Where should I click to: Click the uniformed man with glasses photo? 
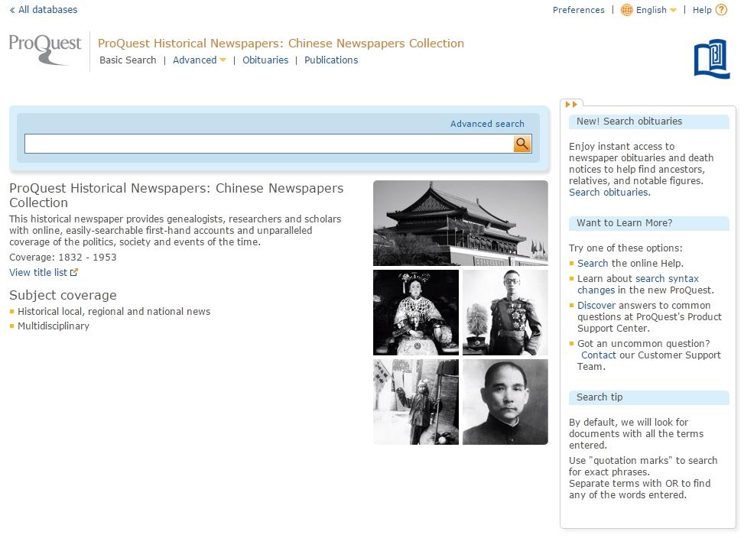[505, 313]
